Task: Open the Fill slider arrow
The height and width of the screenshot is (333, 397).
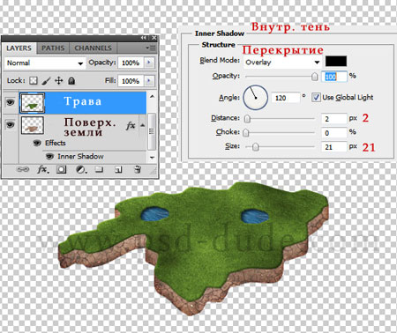Action: pyautogui.click(x=149, y=81)
